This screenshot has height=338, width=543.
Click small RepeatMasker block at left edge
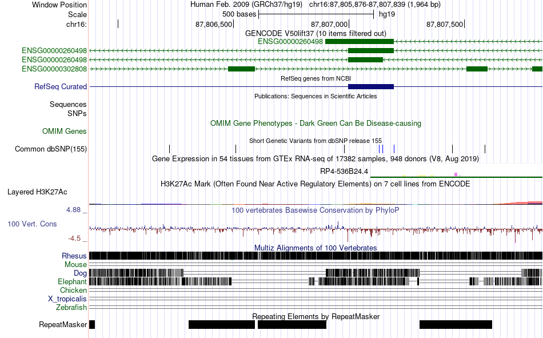92,324
